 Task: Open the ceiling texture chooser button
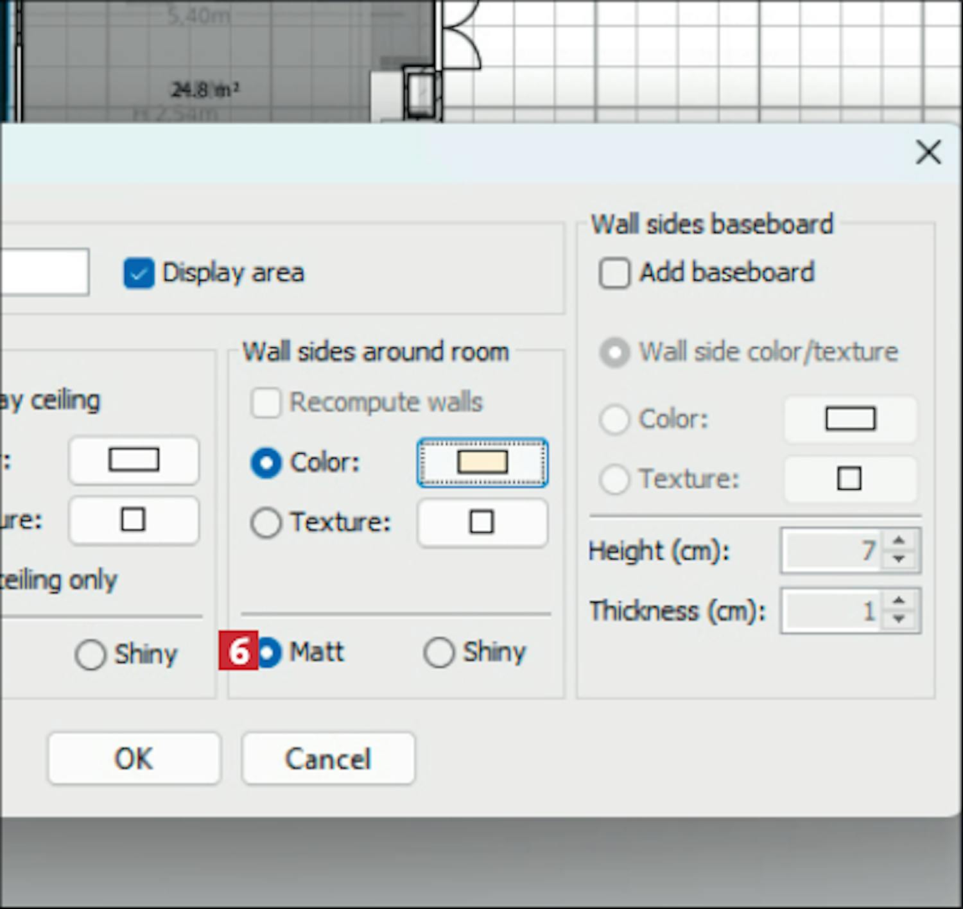[134, 520]
